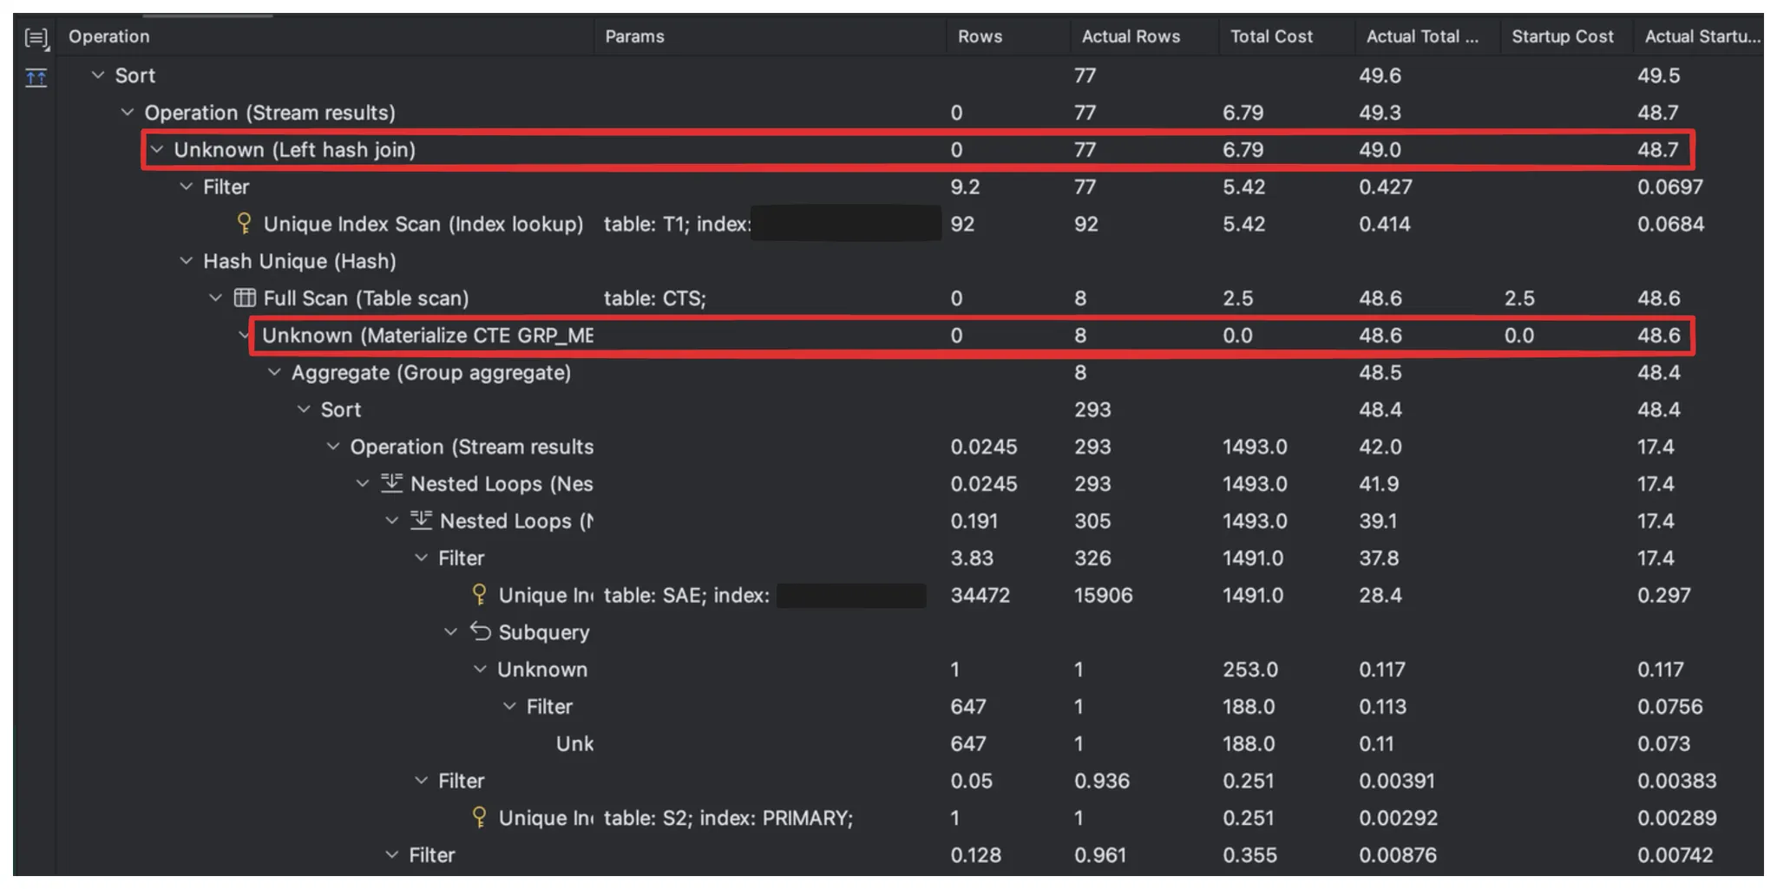
Task: Click the Operation column header
Action: 109,36
